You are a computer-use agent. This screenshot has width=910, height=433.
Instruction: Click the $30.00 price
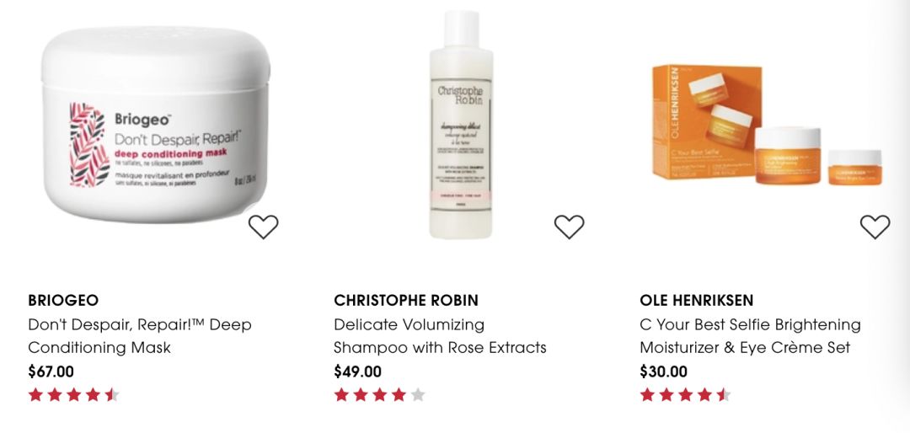[x=663, y=372]
